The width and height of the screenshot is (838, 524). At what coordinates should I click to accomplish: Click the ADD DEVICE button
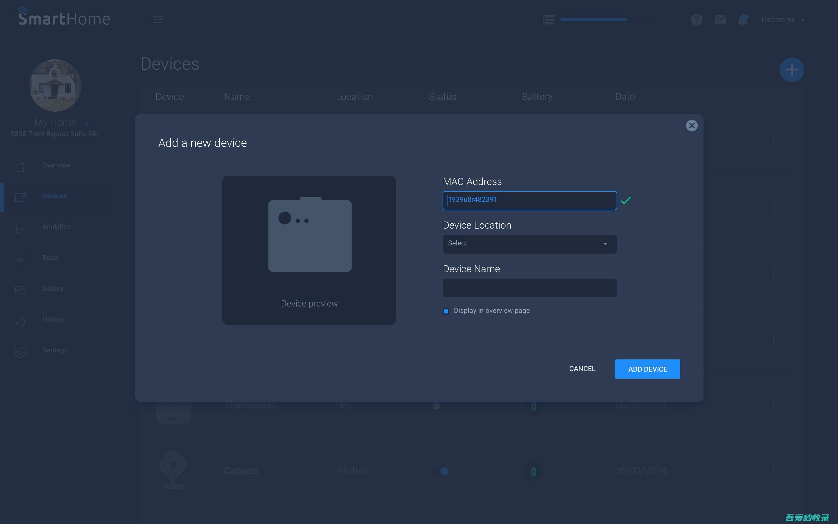pos(648,369)
